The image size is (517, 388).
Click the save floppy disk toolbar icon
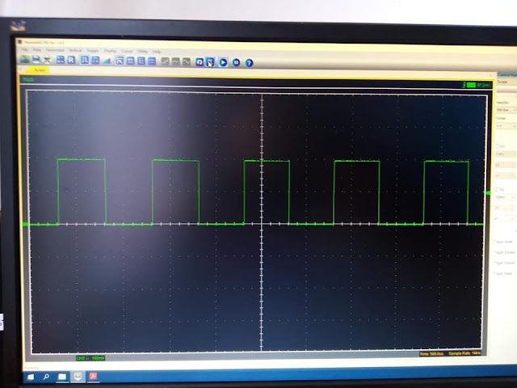36,60
